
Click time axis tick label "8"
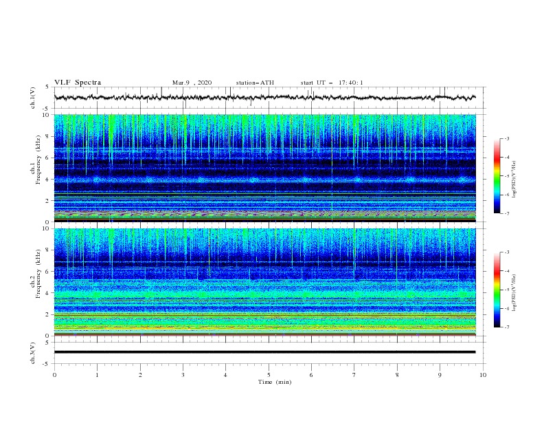(397, 375)
